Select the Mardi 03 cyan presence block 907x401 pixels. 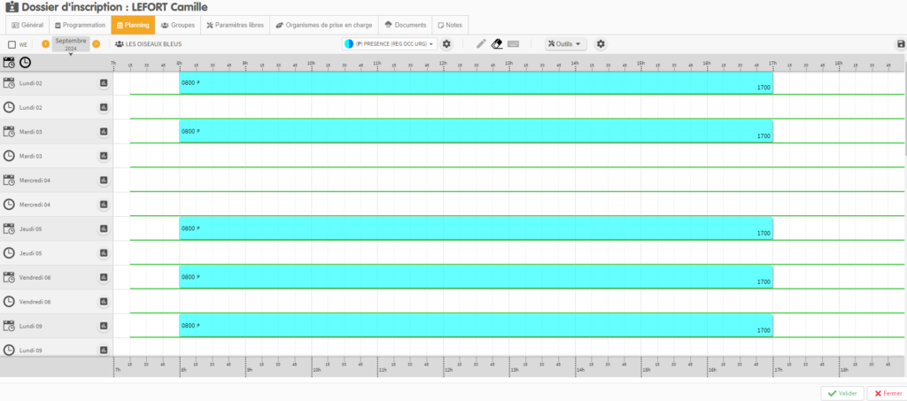click(476, 131)
